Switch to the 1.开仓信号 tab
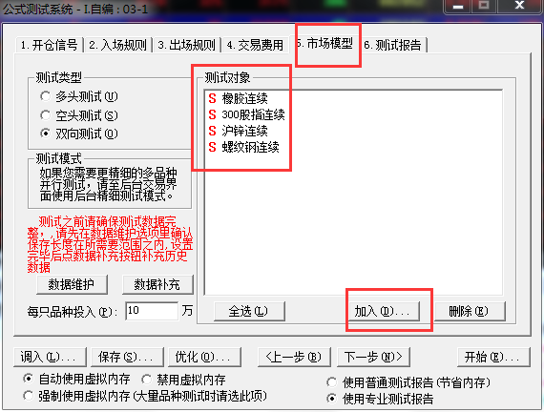This screenshot has height=412, width=544. (49, 45)
